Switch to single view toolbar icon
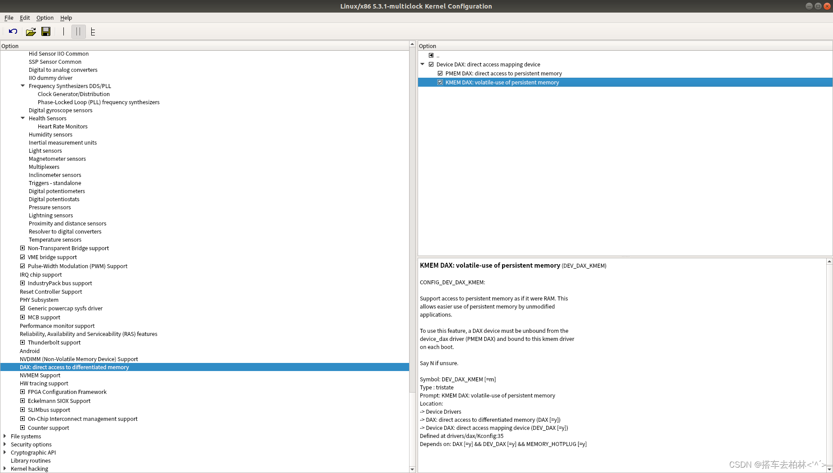Viewport: 833px width, 473px height. (x=64, y=31)
